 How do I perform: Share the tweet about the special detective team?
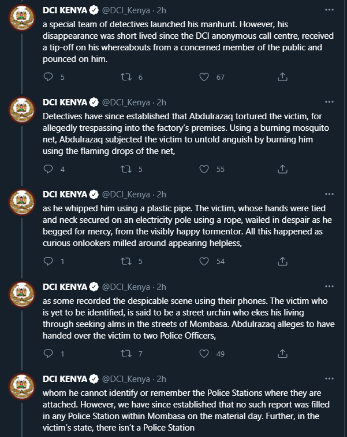pos(282,77)
